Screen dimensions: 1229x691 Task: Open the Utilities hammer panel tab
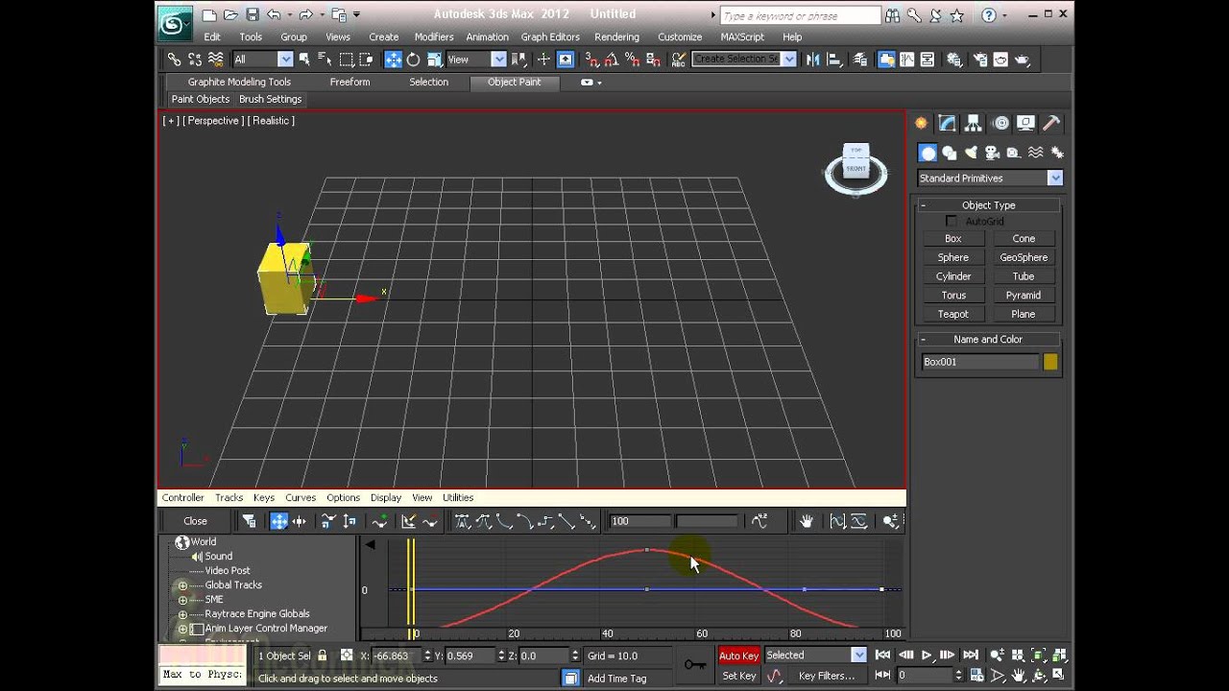(x=1052, y=123)
